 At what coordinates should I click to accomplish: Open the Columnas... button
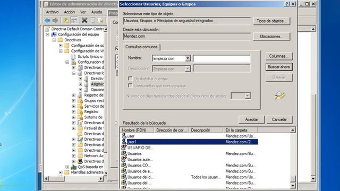pos(279,56)
